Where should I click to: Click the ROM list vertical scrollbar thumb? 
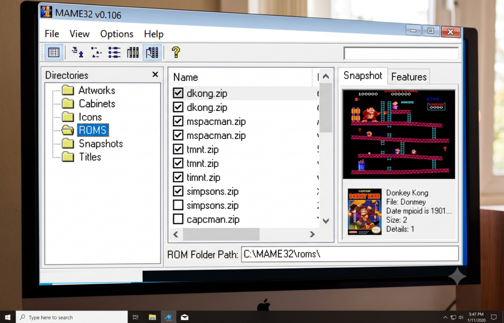[x=326, y=107]
